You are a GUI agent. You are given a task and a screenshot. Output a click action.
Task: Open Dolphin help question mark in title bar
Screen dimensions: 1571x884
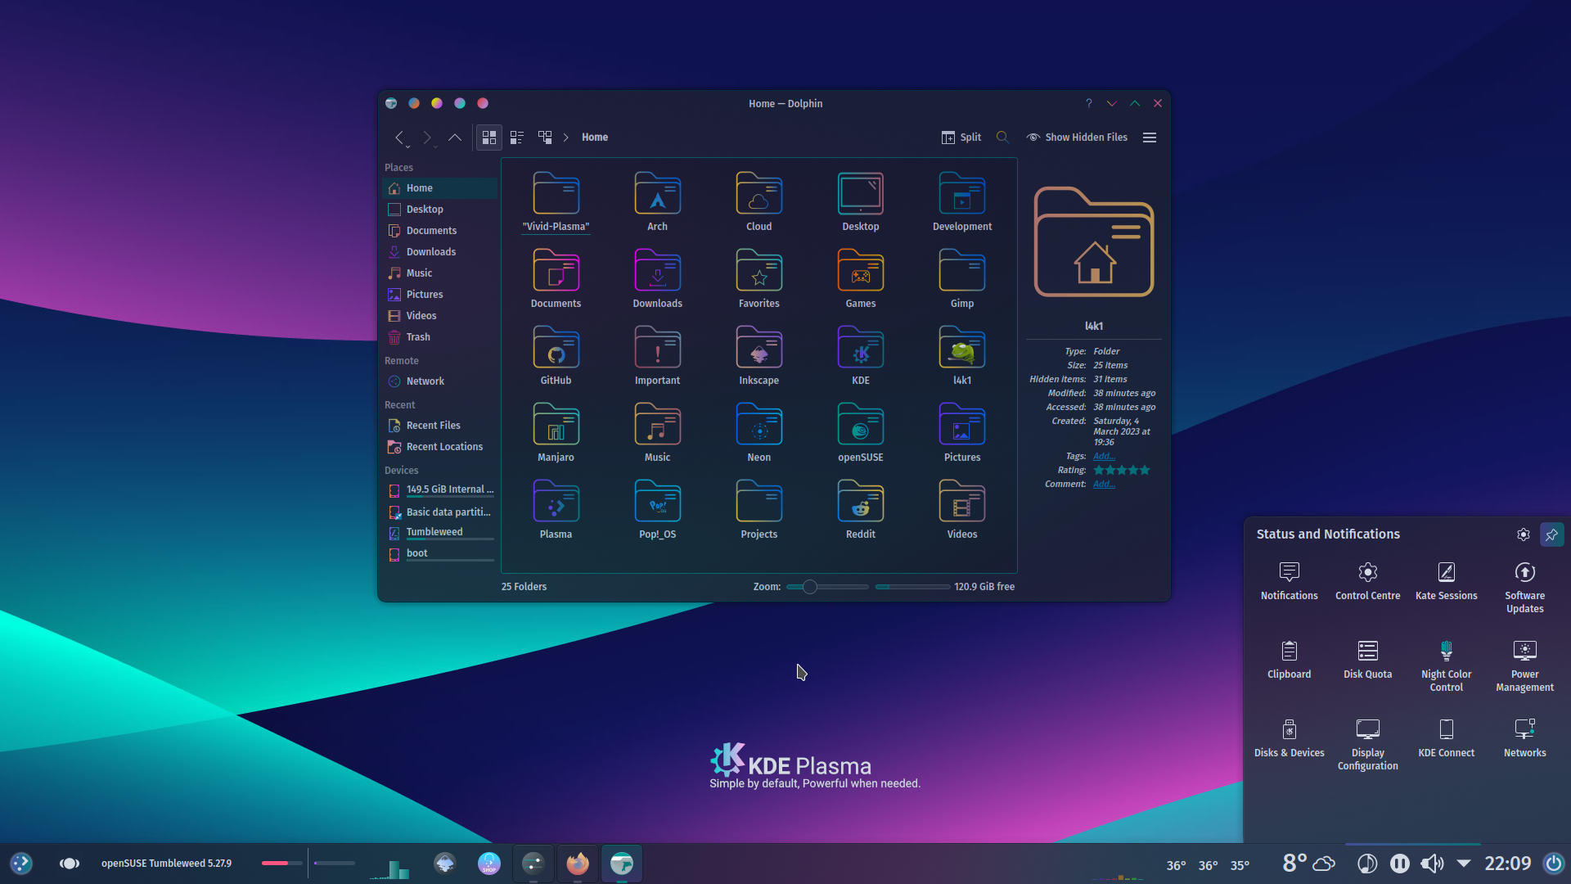coord(1088,103)
